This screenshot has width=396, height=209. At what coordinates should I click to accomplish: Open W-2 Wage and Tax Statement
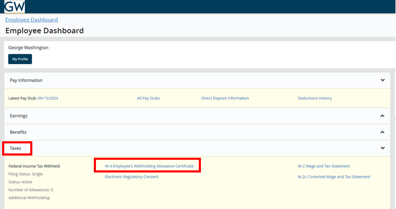click(x=324, y=166)
